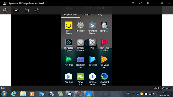This screenshot has height=97, width=173.
Task: Switch to the Applications tab
Action: coord(71,14)
